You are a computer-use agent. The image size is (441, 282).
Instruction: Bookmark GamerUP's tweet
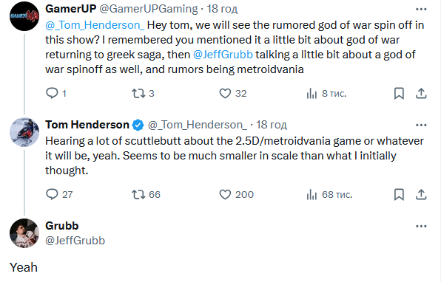tap(399, 94)
